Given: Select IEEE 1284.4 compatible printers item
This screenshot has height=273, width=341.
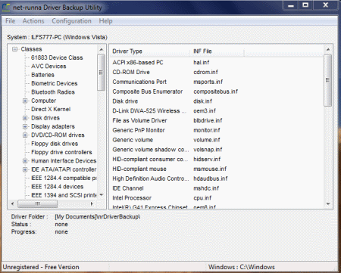Looking at the screenshot, I should (64, 178).
